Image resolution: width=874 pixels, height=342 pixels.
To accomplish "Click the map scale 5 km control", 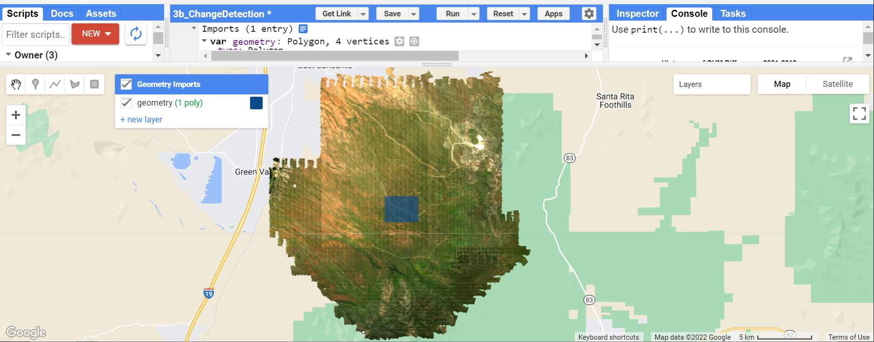I will point(775,337).
